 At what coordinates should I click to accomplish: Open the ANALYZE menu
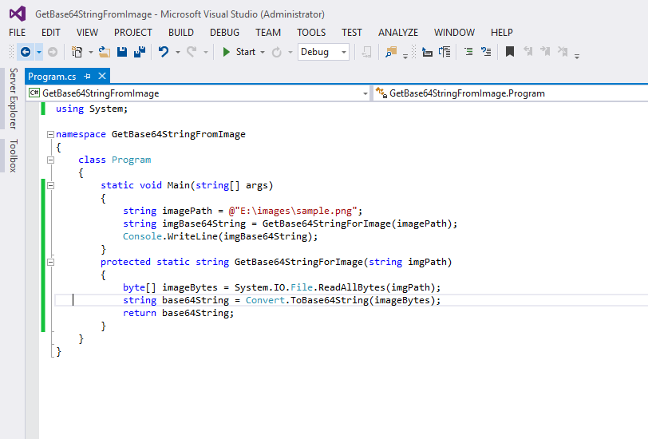[x=397, y=33]
